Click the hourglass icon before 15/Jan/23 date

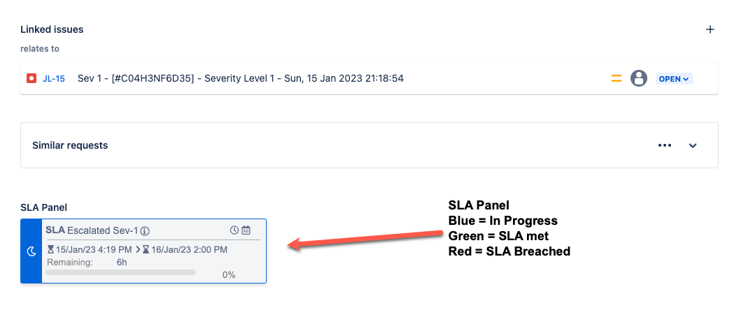pyautogui.click(x=50, y=249)
